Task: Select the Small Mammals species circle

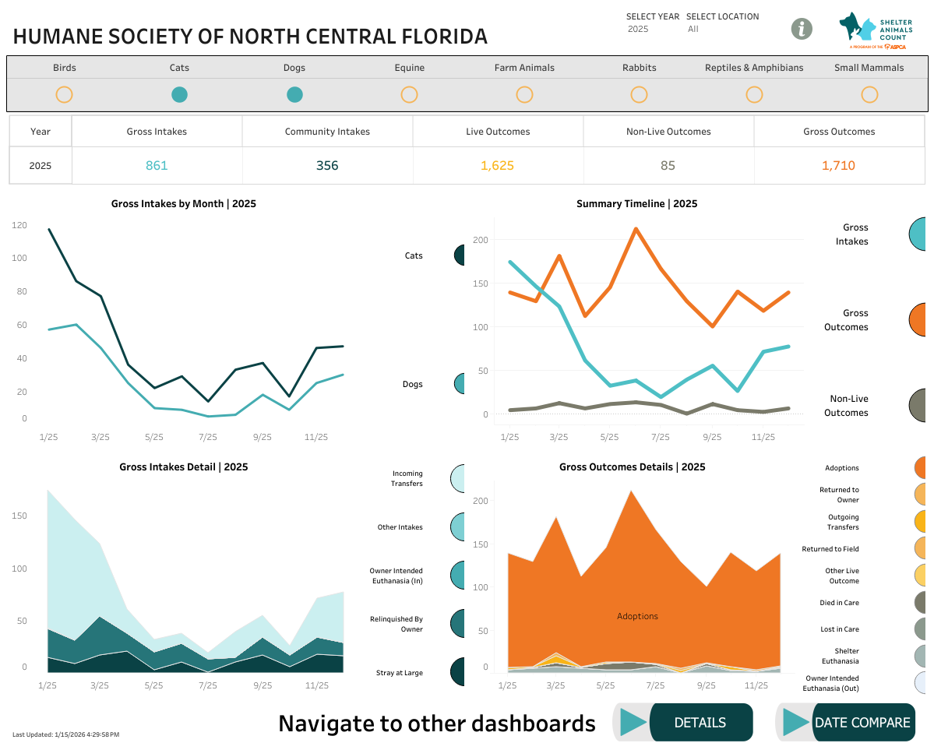Action: [x=869, y=95]
